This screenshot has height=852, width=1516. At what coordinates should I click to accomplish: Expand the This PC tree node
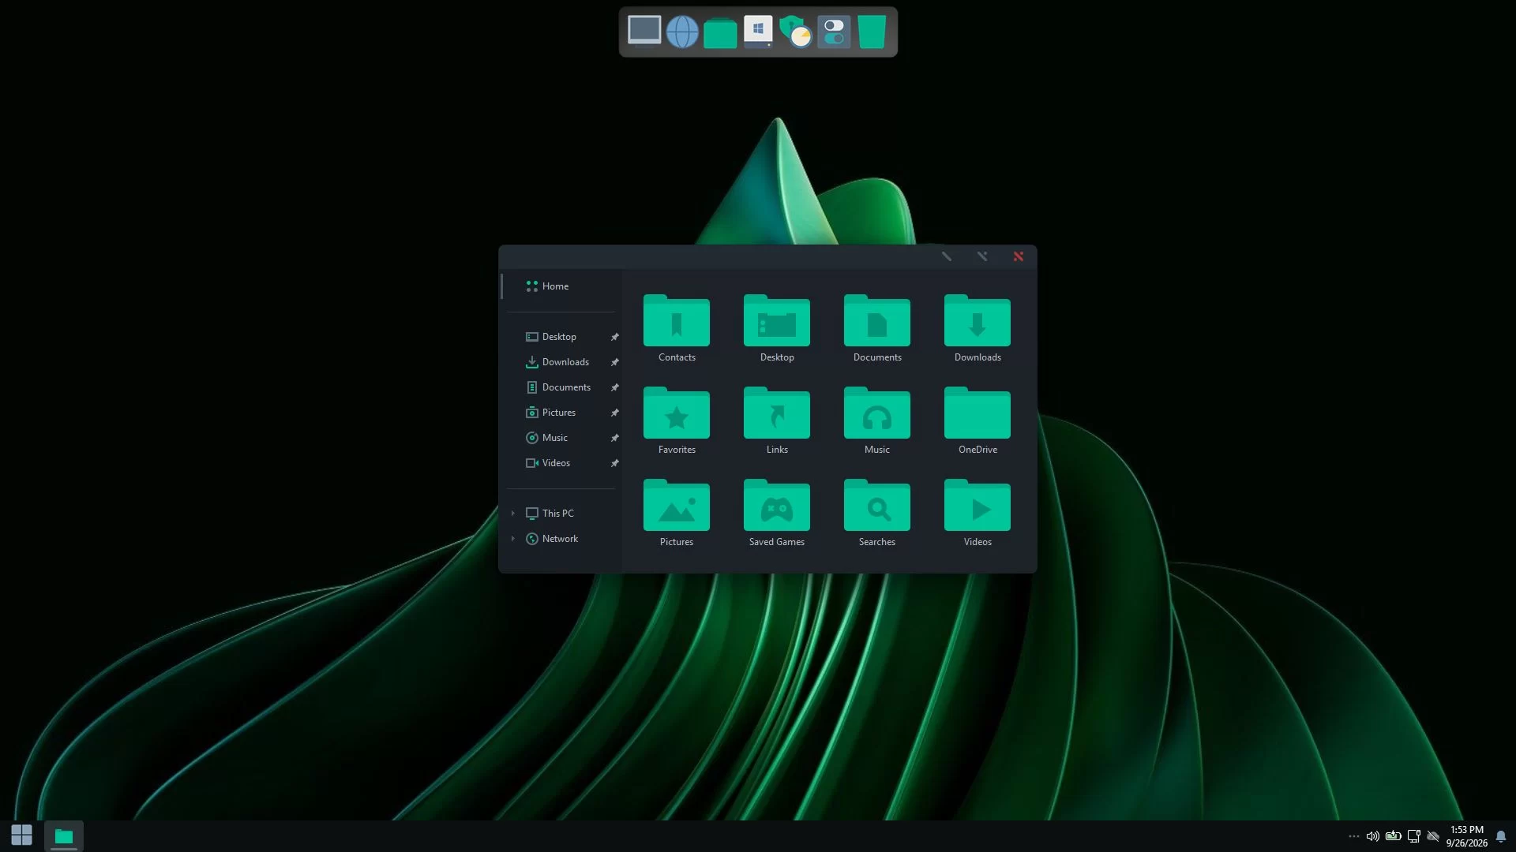512,514
